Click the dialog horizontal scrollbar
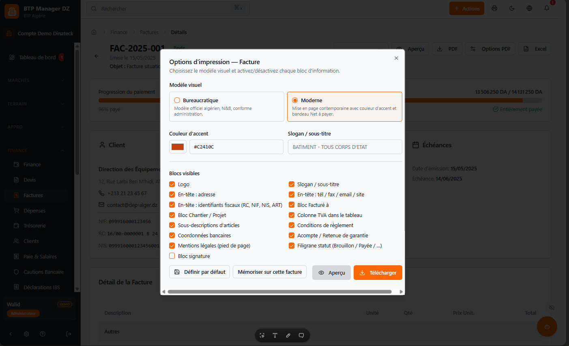The width and height of the screenshot is (569, 346). (x=279, y=292)
